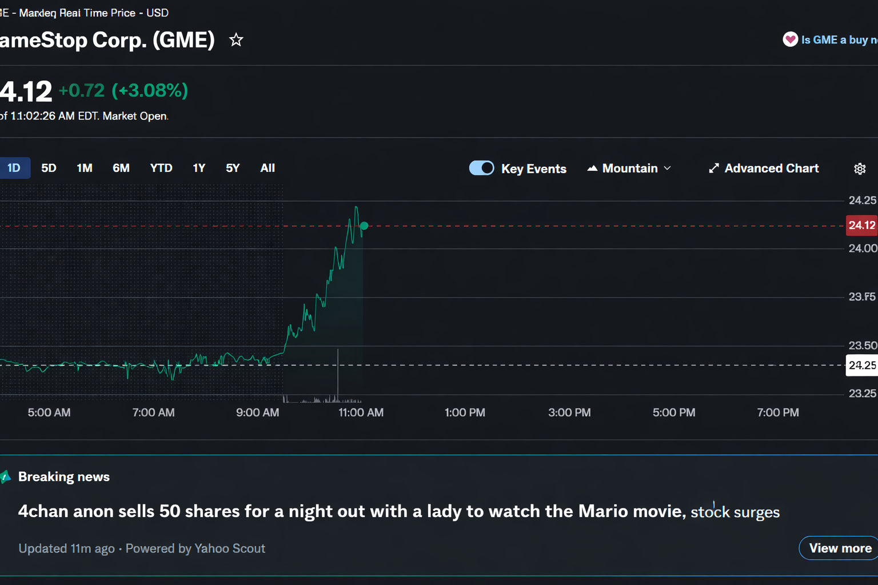This screenshot has height=585, width=878.
Task: Click the GameStop Corp. (GME) title
Action: click(107, 40)
